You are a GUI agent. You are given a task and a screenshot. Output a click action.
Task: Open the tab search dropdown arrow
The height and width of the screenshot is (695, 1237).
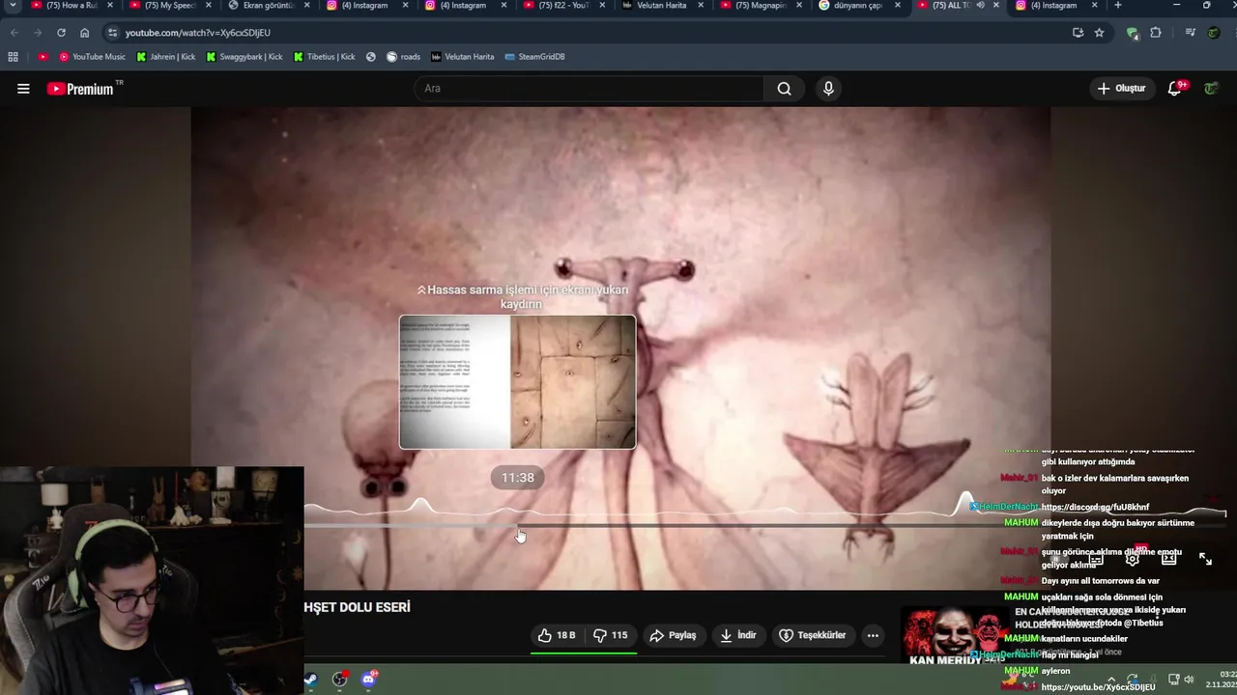click(13, 6)
